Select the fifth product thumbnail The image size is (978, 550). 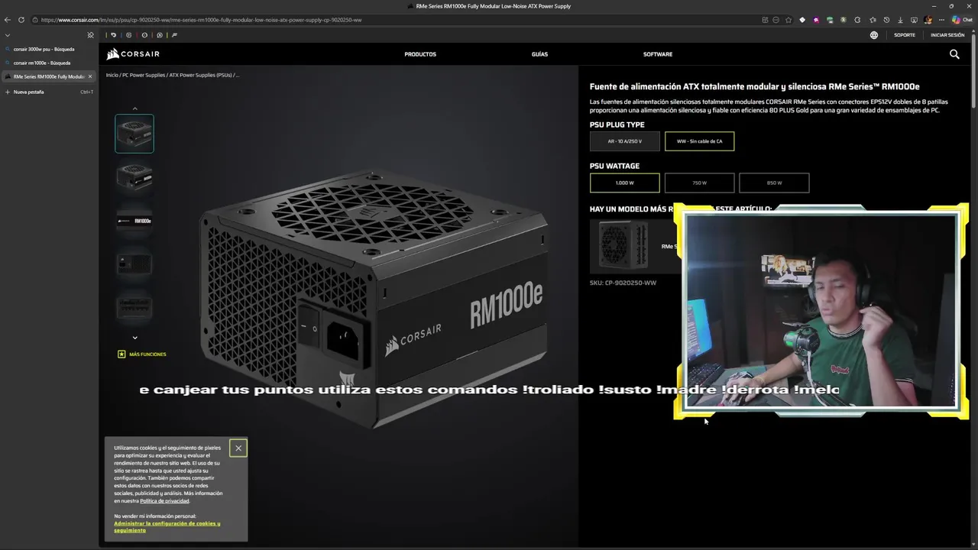click(134, 307)
